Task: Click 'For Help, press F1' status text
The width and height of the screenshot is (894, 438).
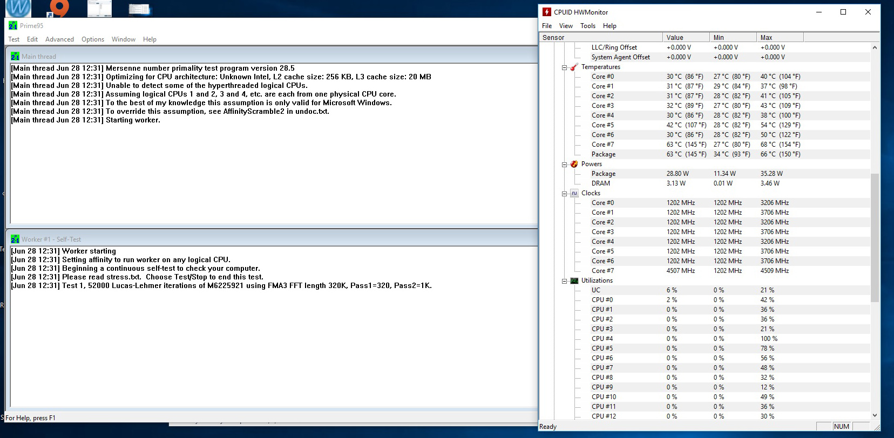Action: tap(30, 418)
